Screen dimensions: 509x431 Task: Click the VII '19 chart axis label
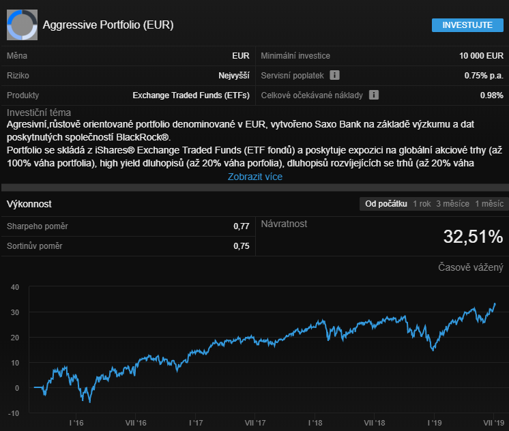[494, 423]
